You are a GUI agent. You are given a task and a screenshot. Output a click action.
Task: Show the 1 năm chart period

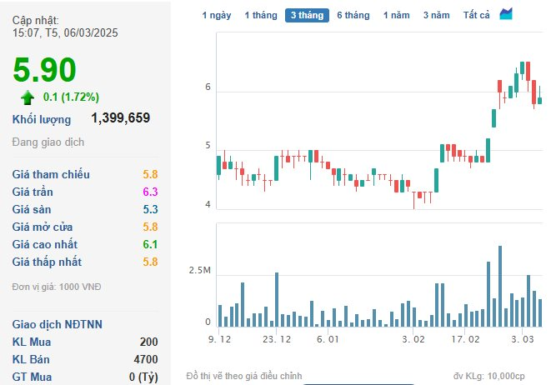(397, 15)
